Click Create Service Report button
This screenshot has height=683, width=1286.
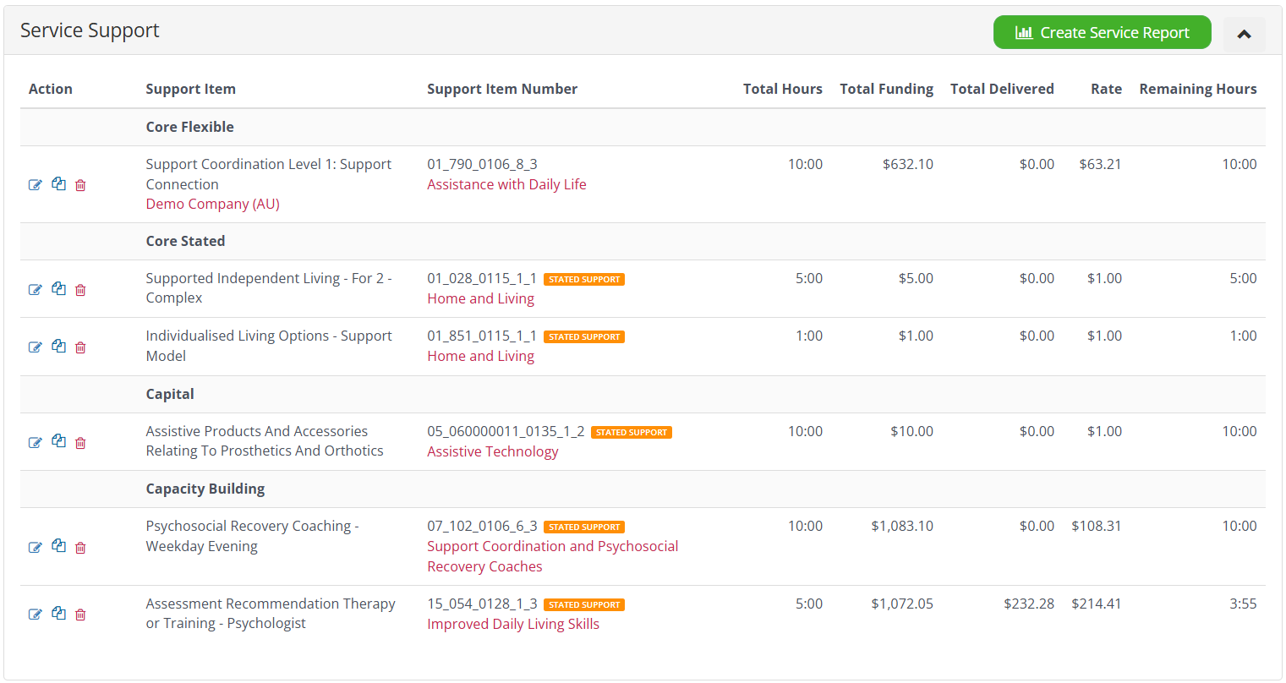point(1102,33)
